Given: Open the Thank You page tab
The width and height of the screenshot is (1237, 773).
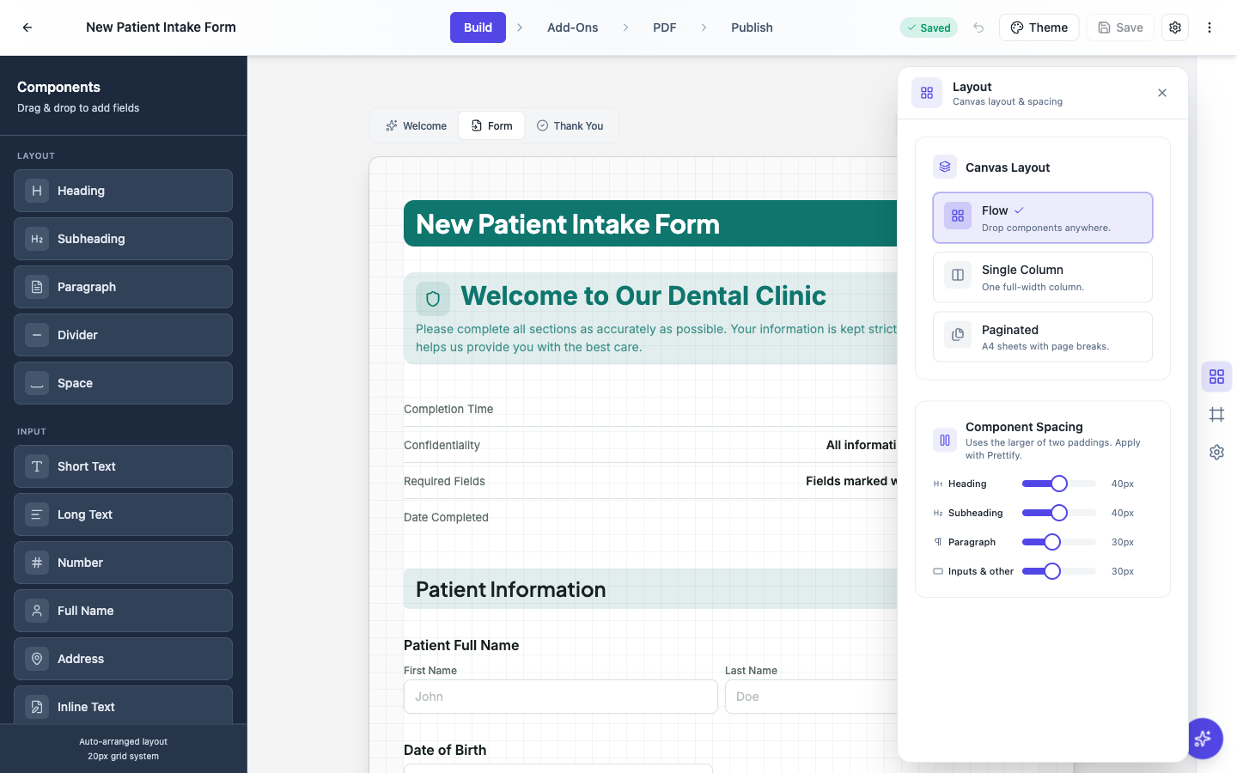Looking at the screenshot, I should click(570, 125).
